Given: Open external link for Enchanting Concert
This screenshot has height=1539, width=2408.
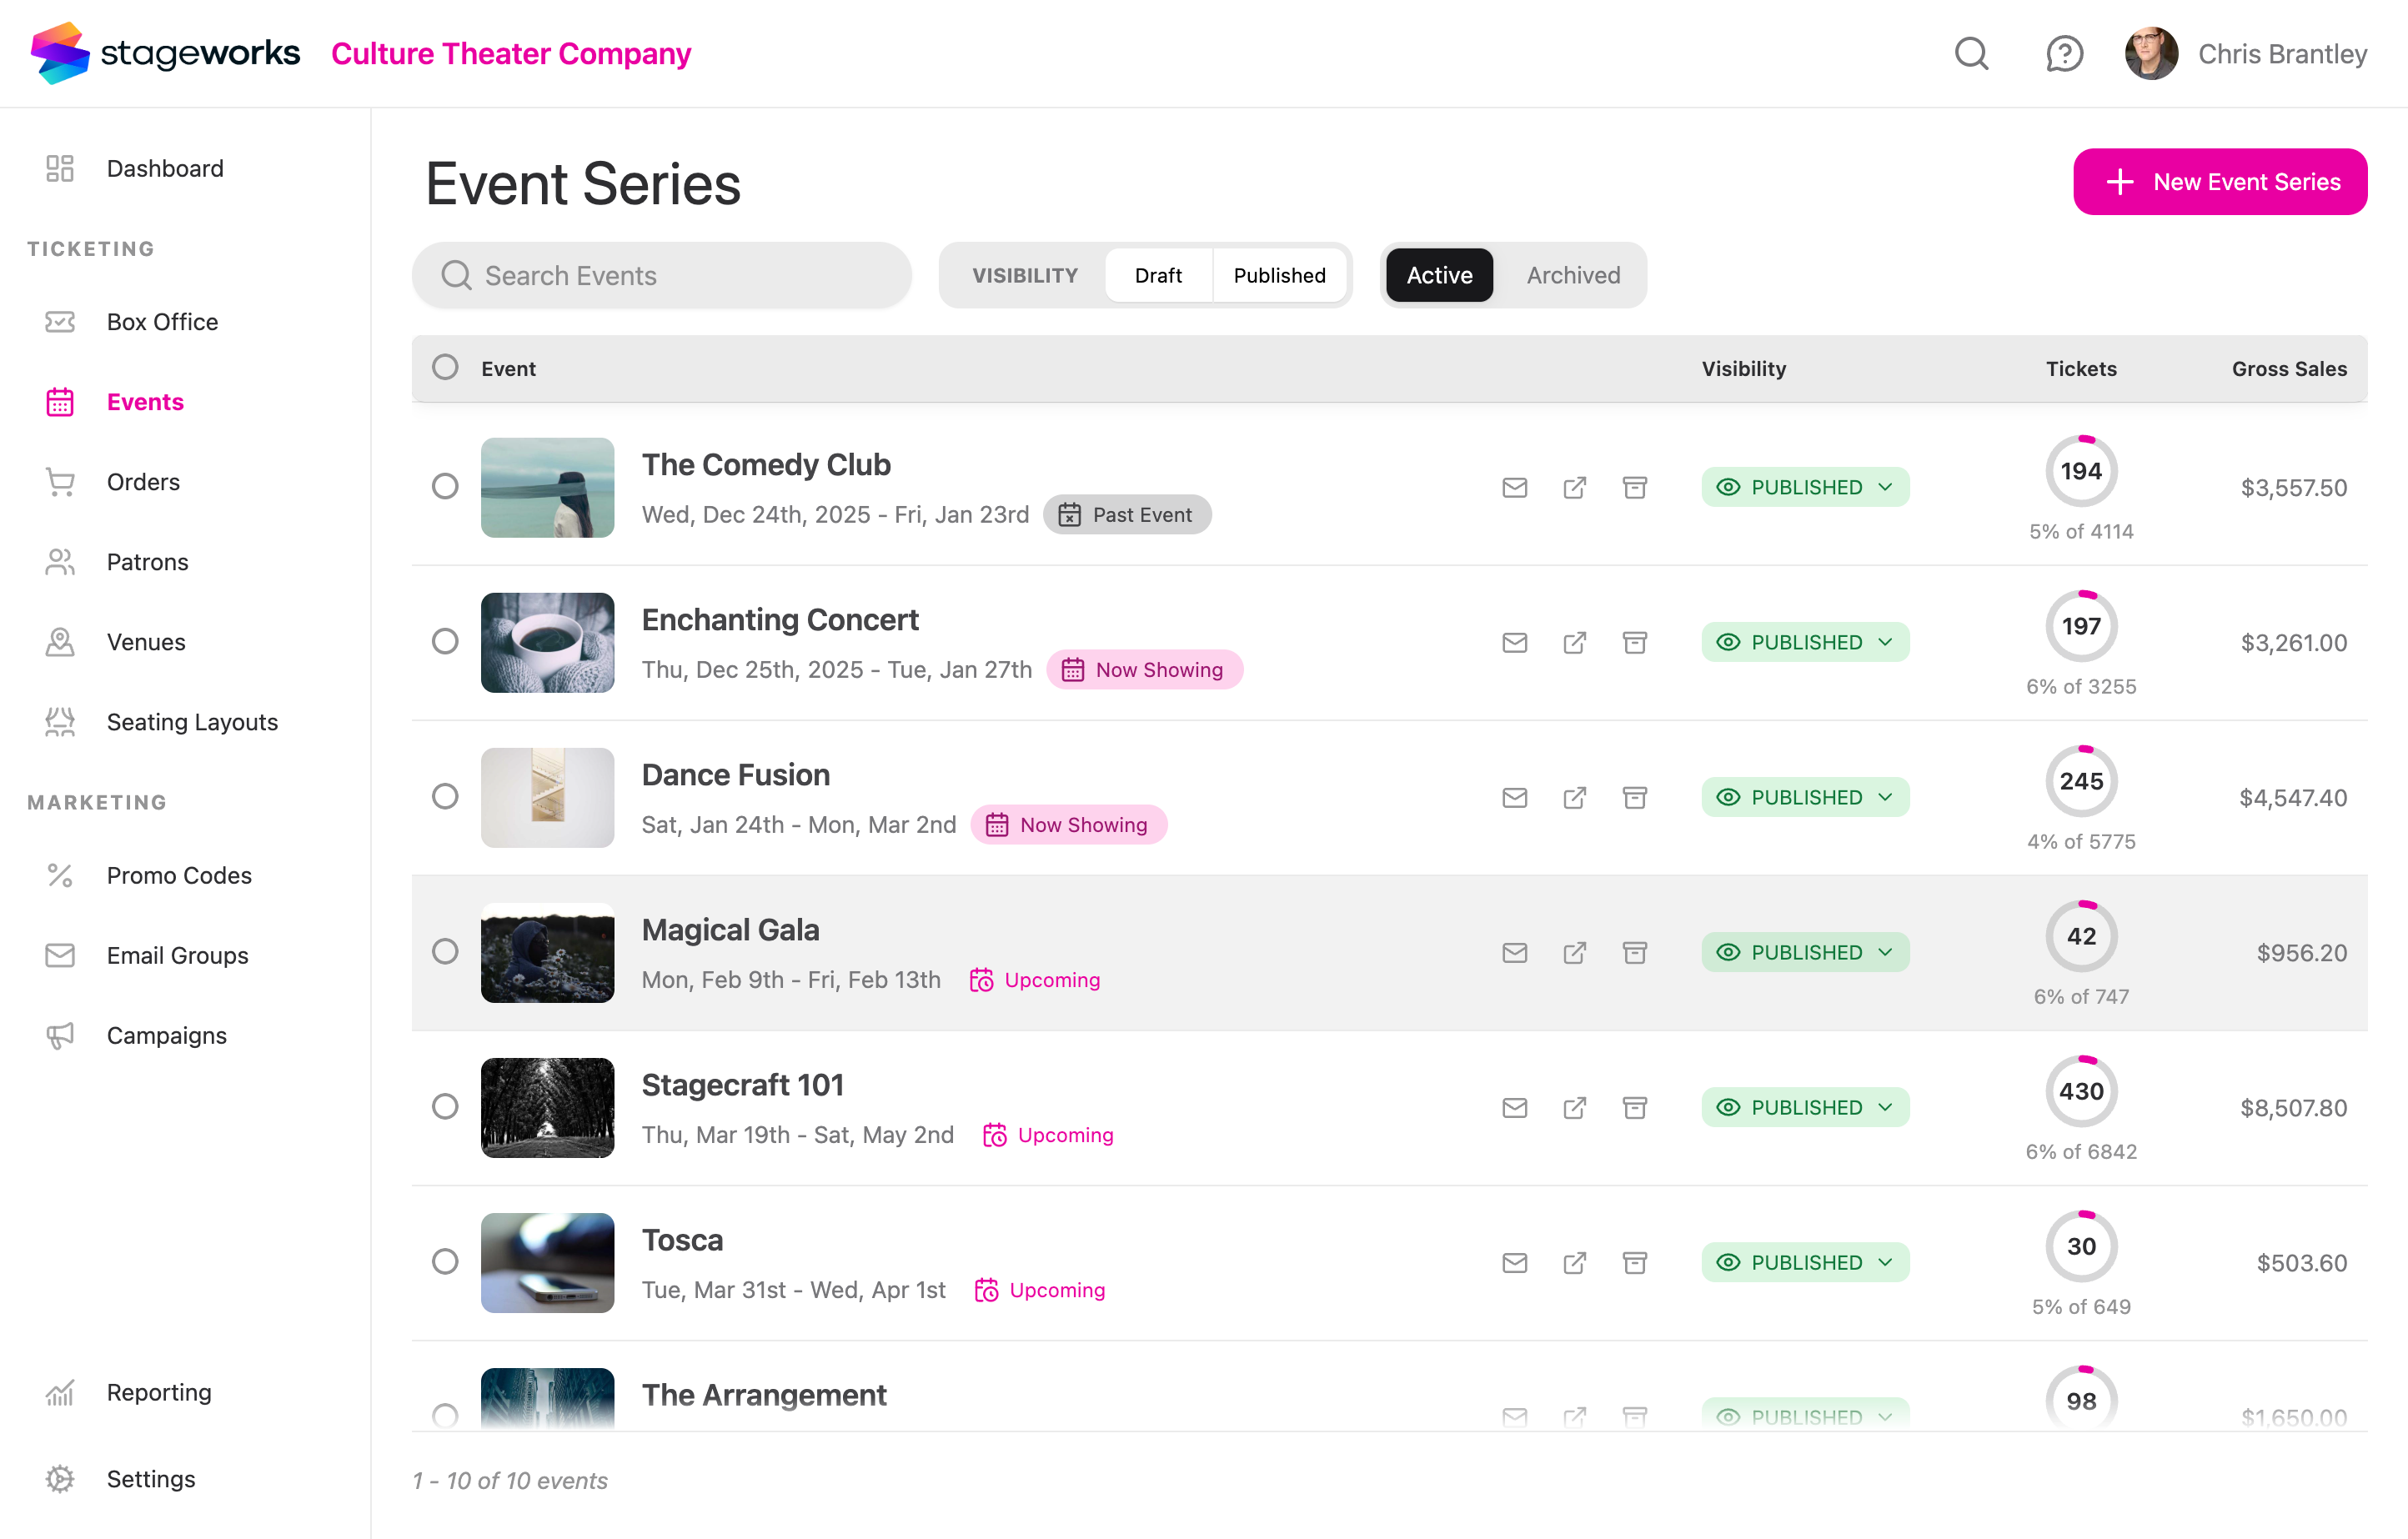Looking at the screenshot, I should coord(1574,642).
